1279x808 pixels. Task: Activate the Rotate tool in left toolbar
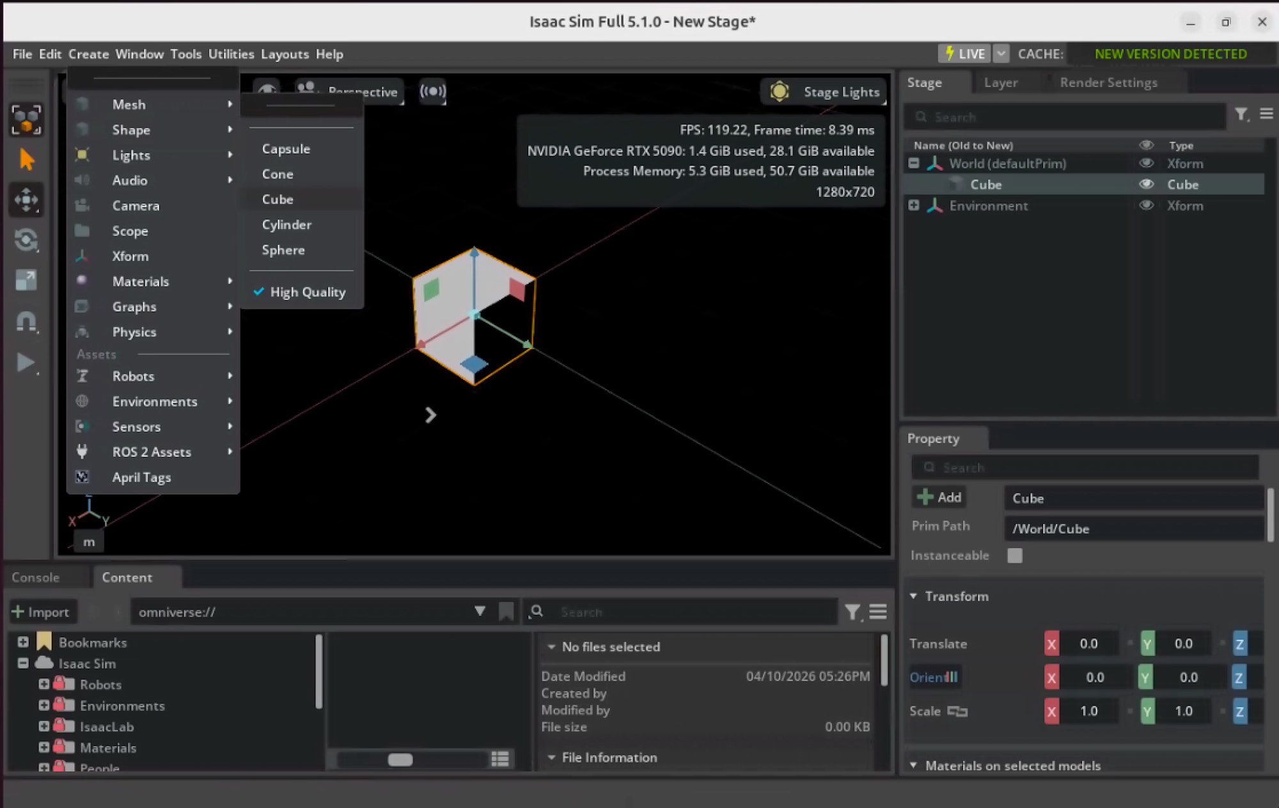point(26,240)
